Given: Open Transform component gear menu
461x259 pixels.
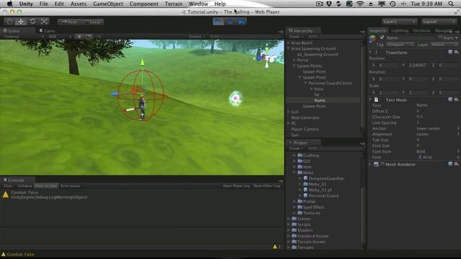Looking at the screenshot, I should [456, 53].
